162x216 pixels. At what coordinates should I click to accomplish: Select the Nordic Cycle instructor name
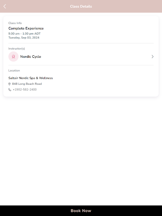[x=31, y=57]
